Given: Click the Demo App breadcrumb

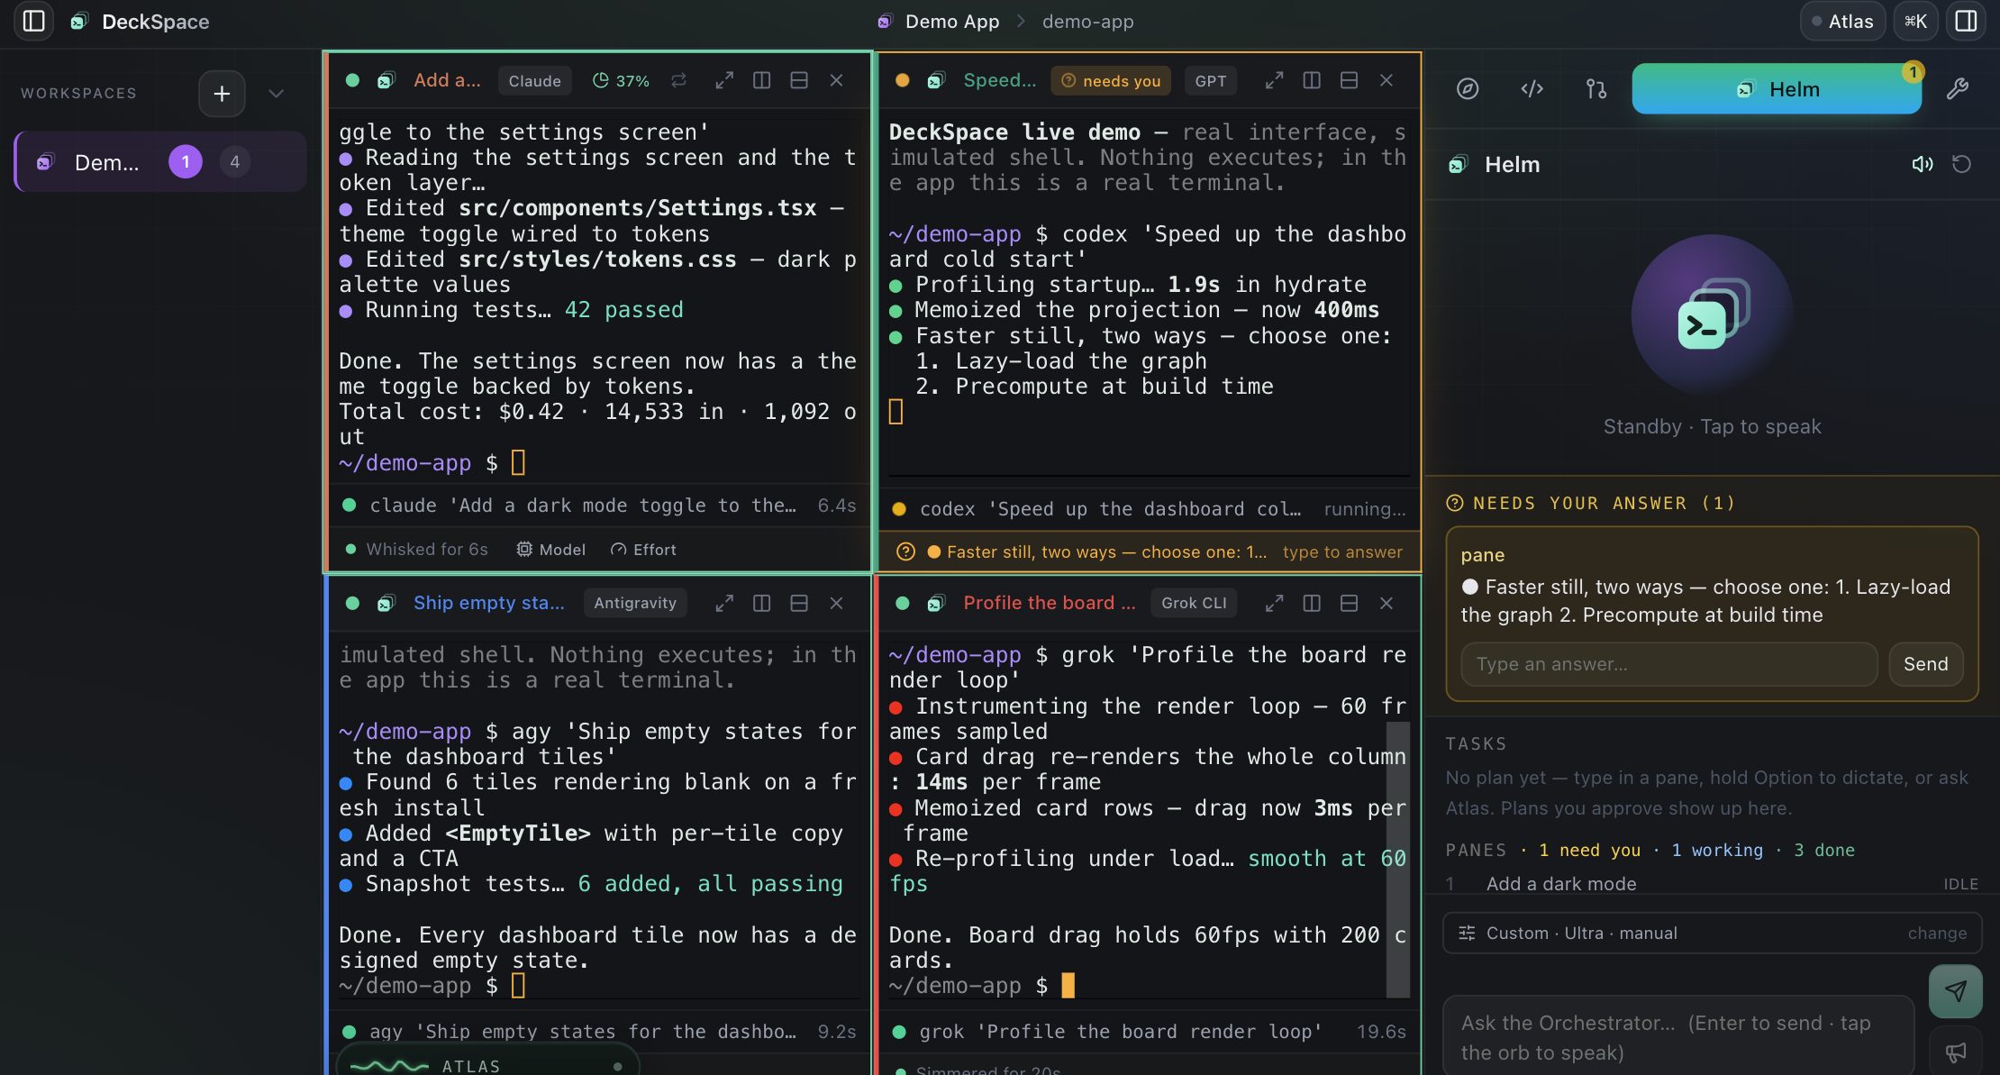Looking at the screenshot, I should [x=951, y=21].
